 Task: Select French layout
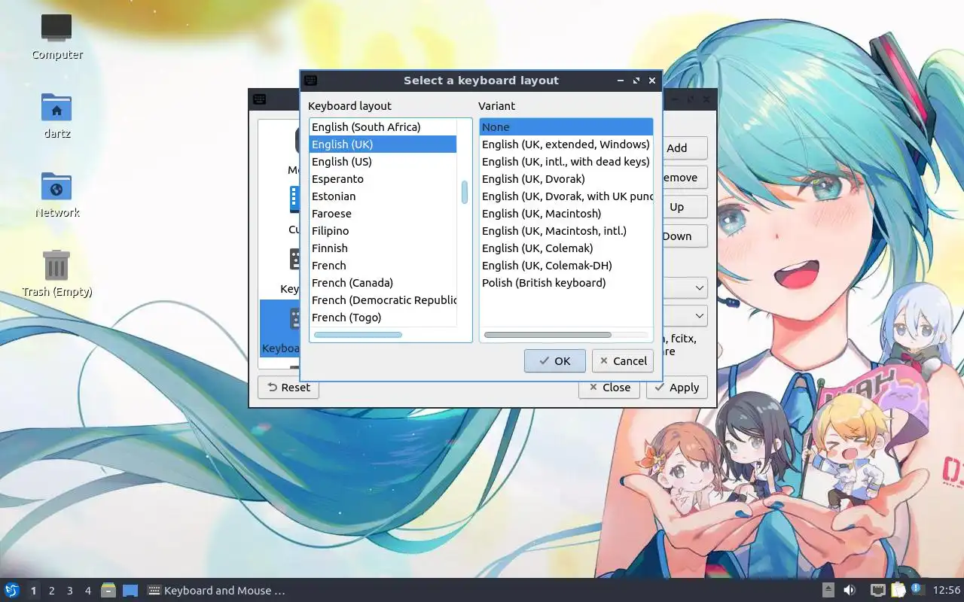[383, 266]
